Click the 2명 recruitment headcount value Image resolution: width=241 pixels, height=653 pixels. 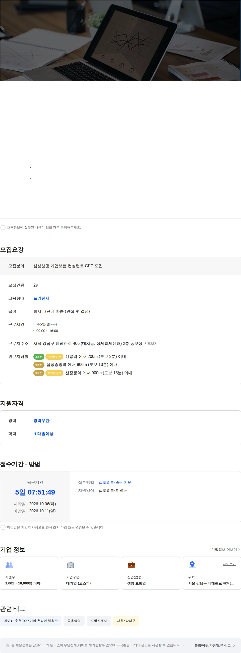36,285
